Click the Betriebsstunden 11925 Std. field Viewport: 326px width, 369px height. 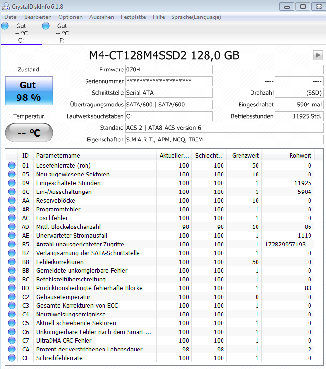pos(299,116)
